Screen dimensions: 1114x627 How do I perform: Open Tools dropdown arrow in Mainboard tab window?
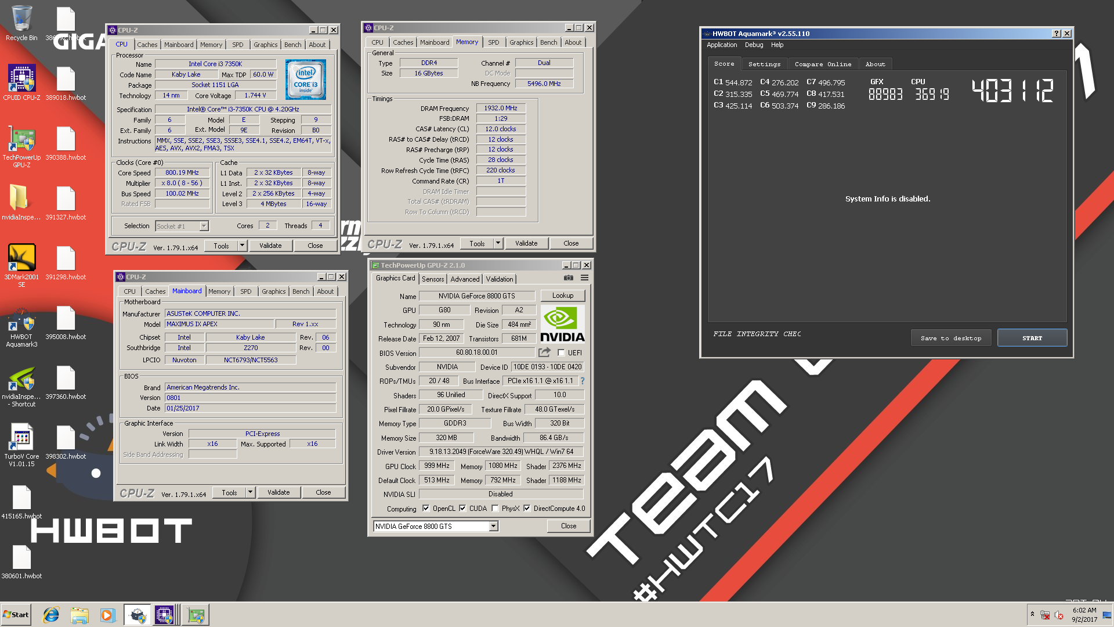tap(250, 492)
